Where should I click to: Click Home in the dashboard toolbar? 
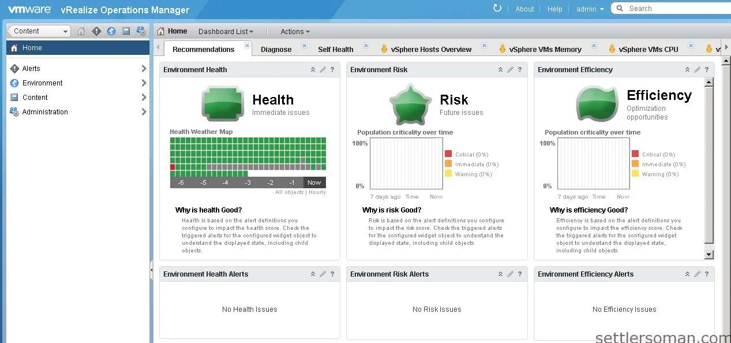(x=172, y=31)
